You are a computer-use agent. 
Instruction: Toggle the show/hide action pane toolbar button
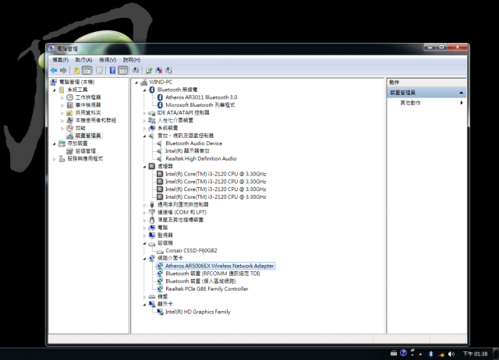click(x=123, y=70)
